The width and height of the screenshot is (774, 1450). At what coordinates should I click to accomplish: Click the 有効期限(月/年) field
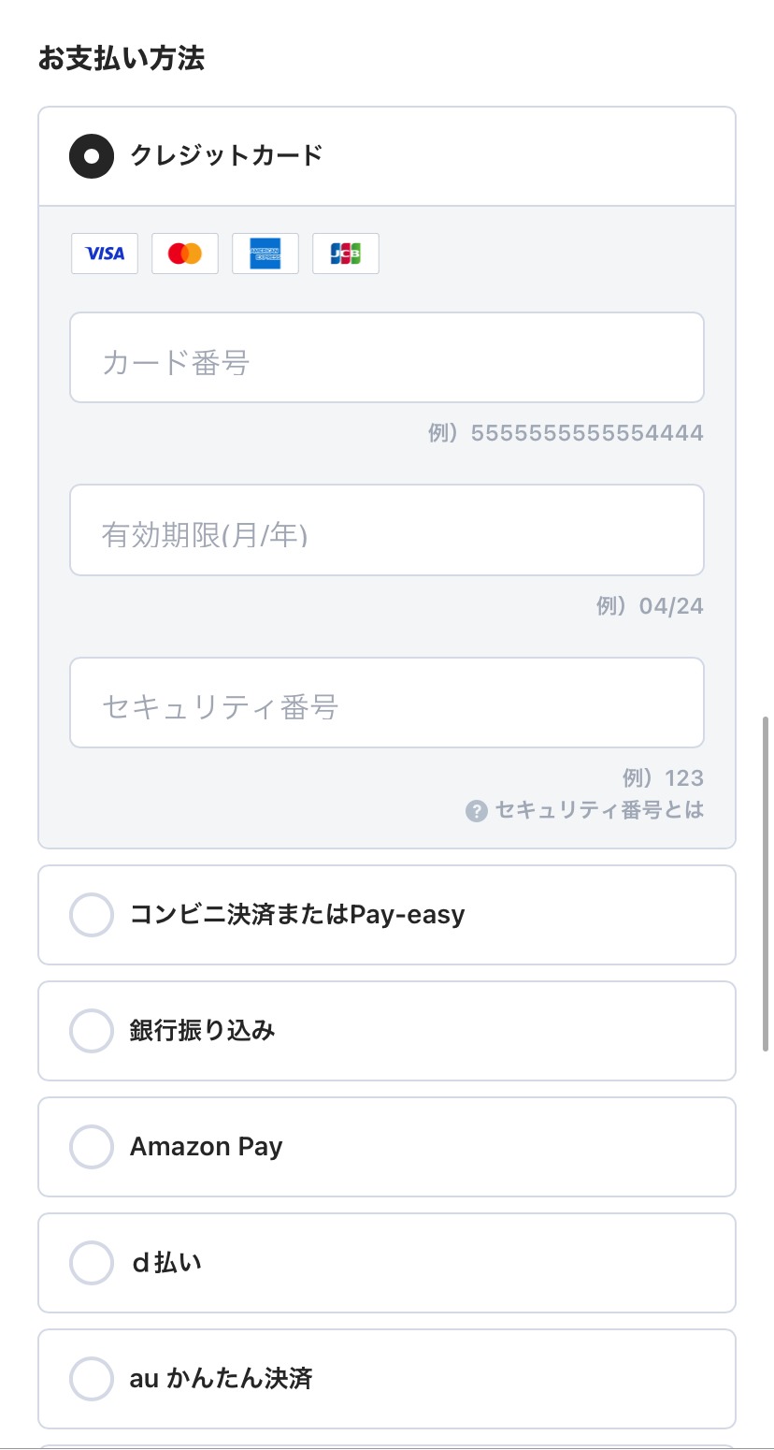tap(387, 529)
